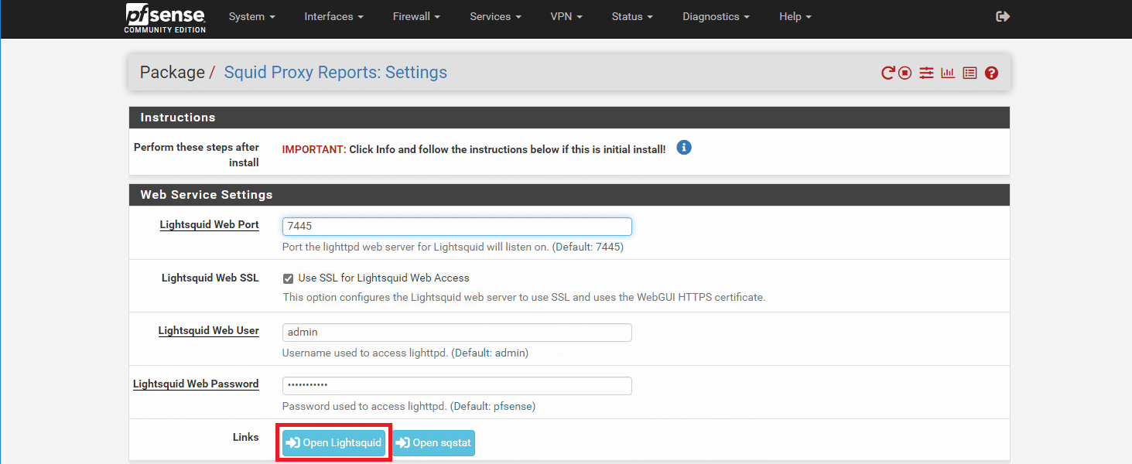Open related settings sliders icon
This screenshot has height=464, width=1132.
[926, 73]
